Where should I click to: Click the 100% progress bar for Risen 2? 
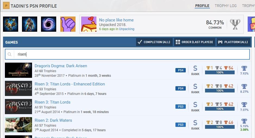click(x=220, y=127)
